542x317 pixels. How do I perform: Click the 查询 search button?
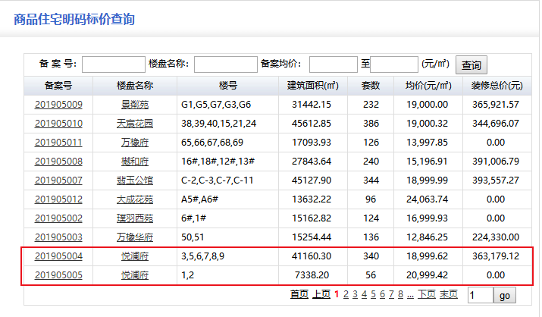472,65
